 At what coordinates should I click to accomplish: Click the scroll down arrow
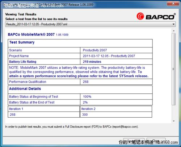[x=174, y=121]
